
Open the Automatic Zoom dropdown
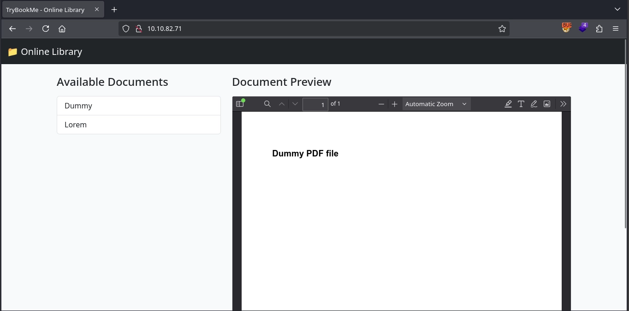pyautogui.click(x=436, y=104)
